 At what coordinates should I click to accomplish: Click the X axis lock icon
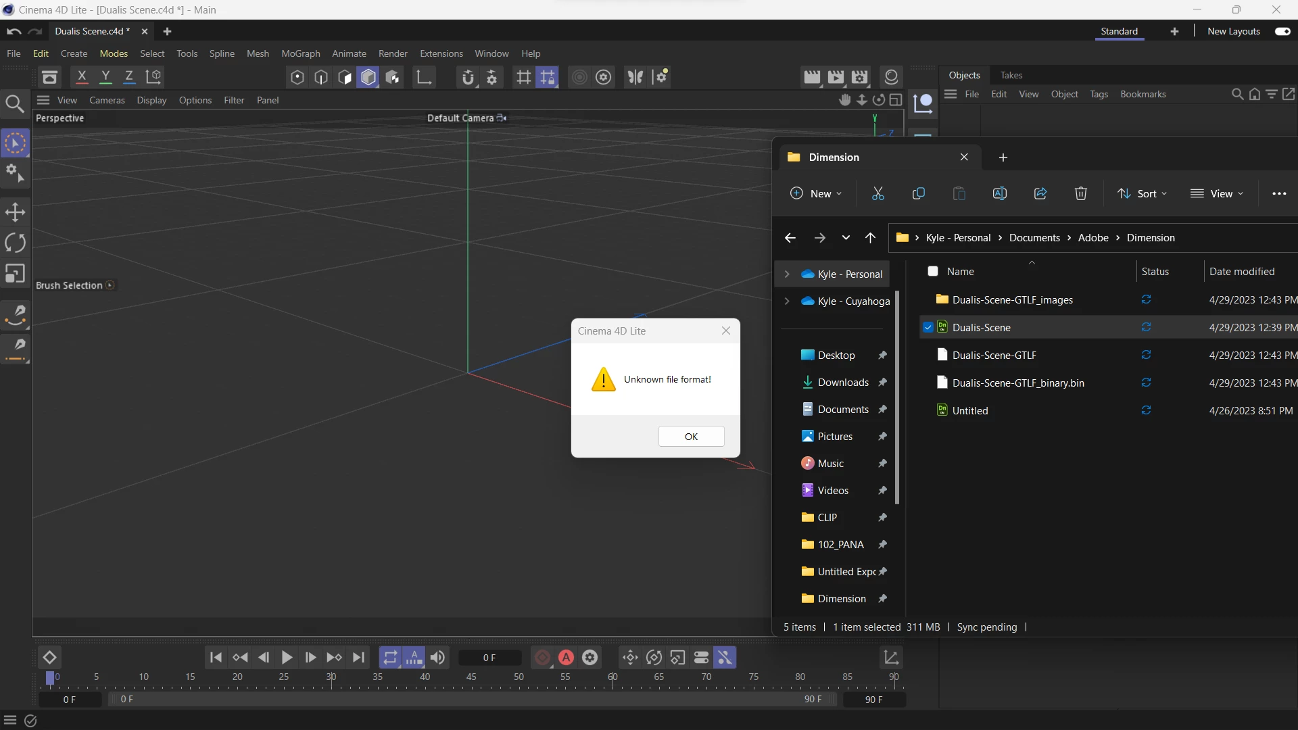click(x=82, y=77)
